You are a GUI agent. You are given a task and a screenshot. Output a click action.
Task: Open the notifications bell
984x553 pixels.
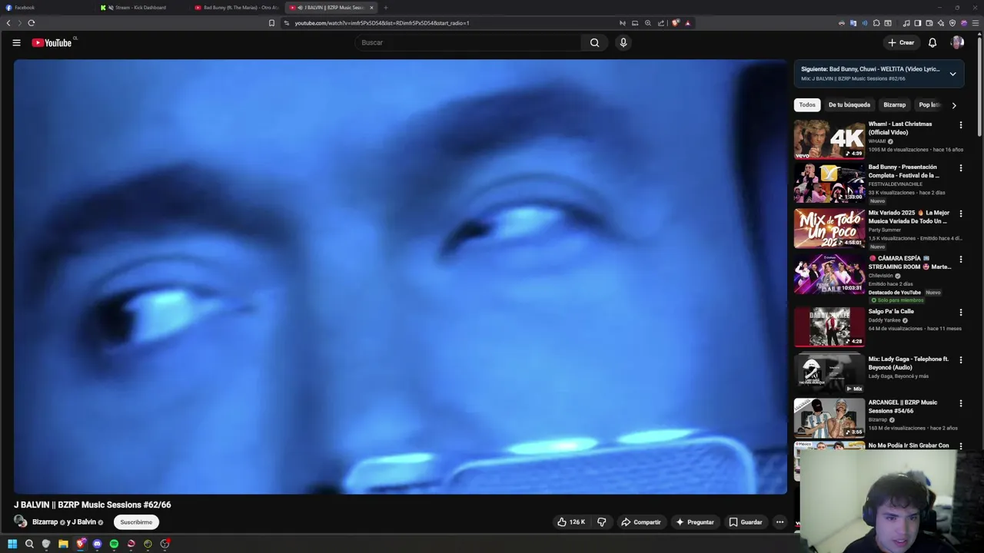click(x=932, y=42)
